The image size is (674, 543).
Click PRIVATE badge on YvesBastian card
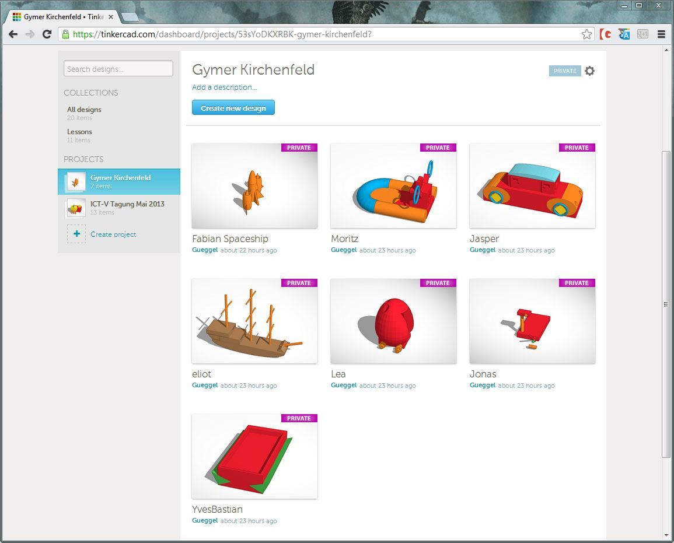click(299, 418)
